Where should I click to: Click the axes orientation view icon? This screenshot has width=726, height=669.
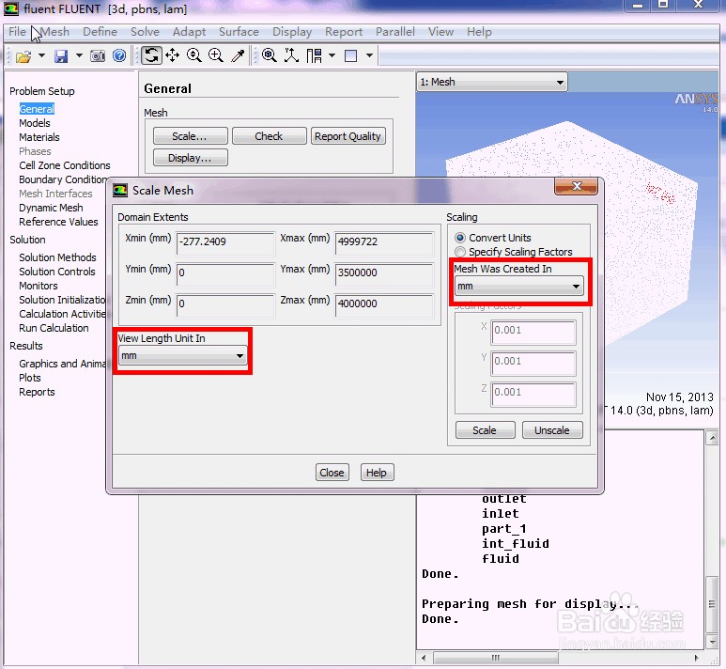click(x=292, y=55)
